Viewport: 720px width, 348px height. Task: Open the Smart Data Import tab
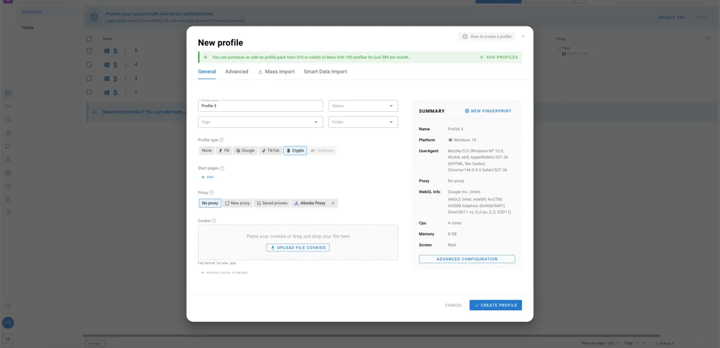tap(325, 72)
